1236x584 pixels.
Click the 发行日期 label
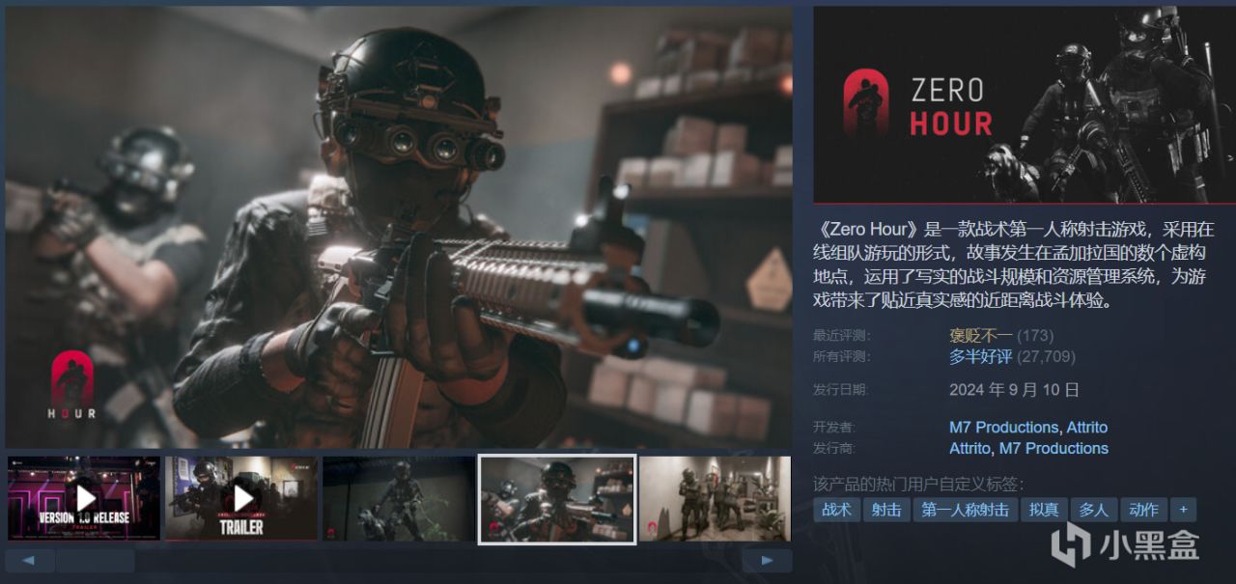tap(840, 391)
